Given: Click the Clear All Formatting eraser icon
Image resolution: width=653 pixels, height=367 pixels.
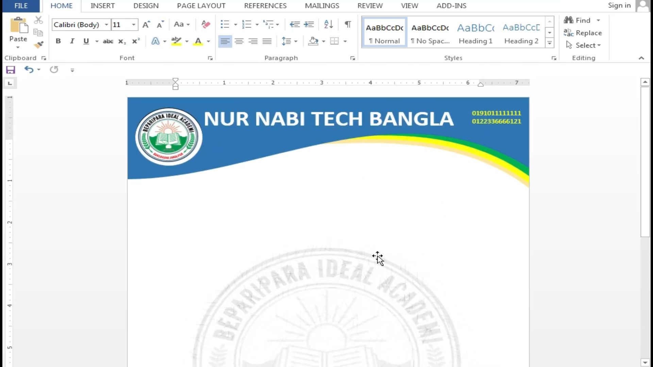Looking at the screenshot, I should click(x=205, y=24).
